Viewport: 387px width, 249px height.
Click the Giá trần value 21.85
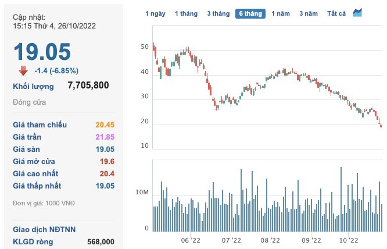click(105, 137)
